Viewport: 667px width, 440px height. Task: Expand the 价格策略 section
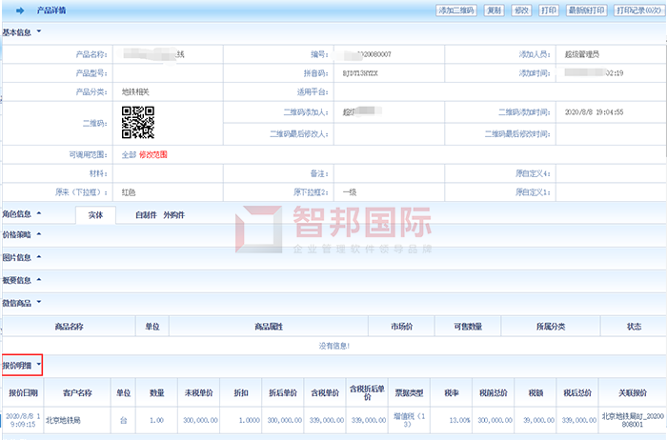point(38,234)
